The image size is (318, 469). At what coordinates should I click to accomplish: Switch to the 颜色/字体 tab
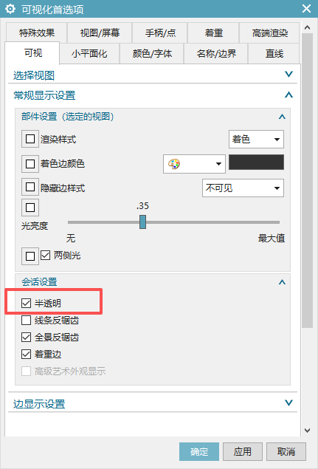pyautogui.click(x=152, y=53)
